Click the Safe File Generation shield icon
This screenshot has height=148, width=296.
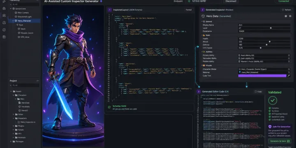point(270,127)
